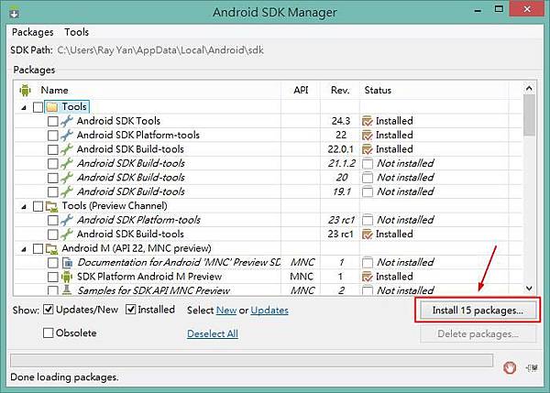
Task: Check Android SDK Build-tools 21.1.2 checkbox
Action: [53, 164]
